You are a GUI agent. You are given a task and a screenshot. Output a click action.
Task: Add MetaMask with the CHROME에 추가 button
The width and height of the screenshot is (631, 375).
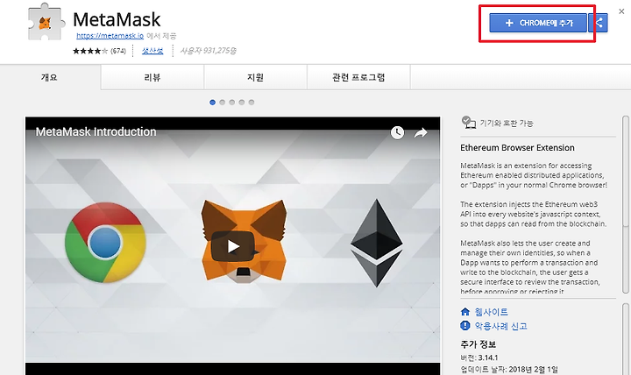[x=538, y=23]
